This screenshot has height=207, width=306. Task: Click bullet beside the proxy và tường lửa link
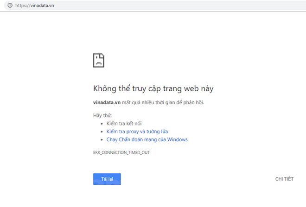tap(102, 132)
